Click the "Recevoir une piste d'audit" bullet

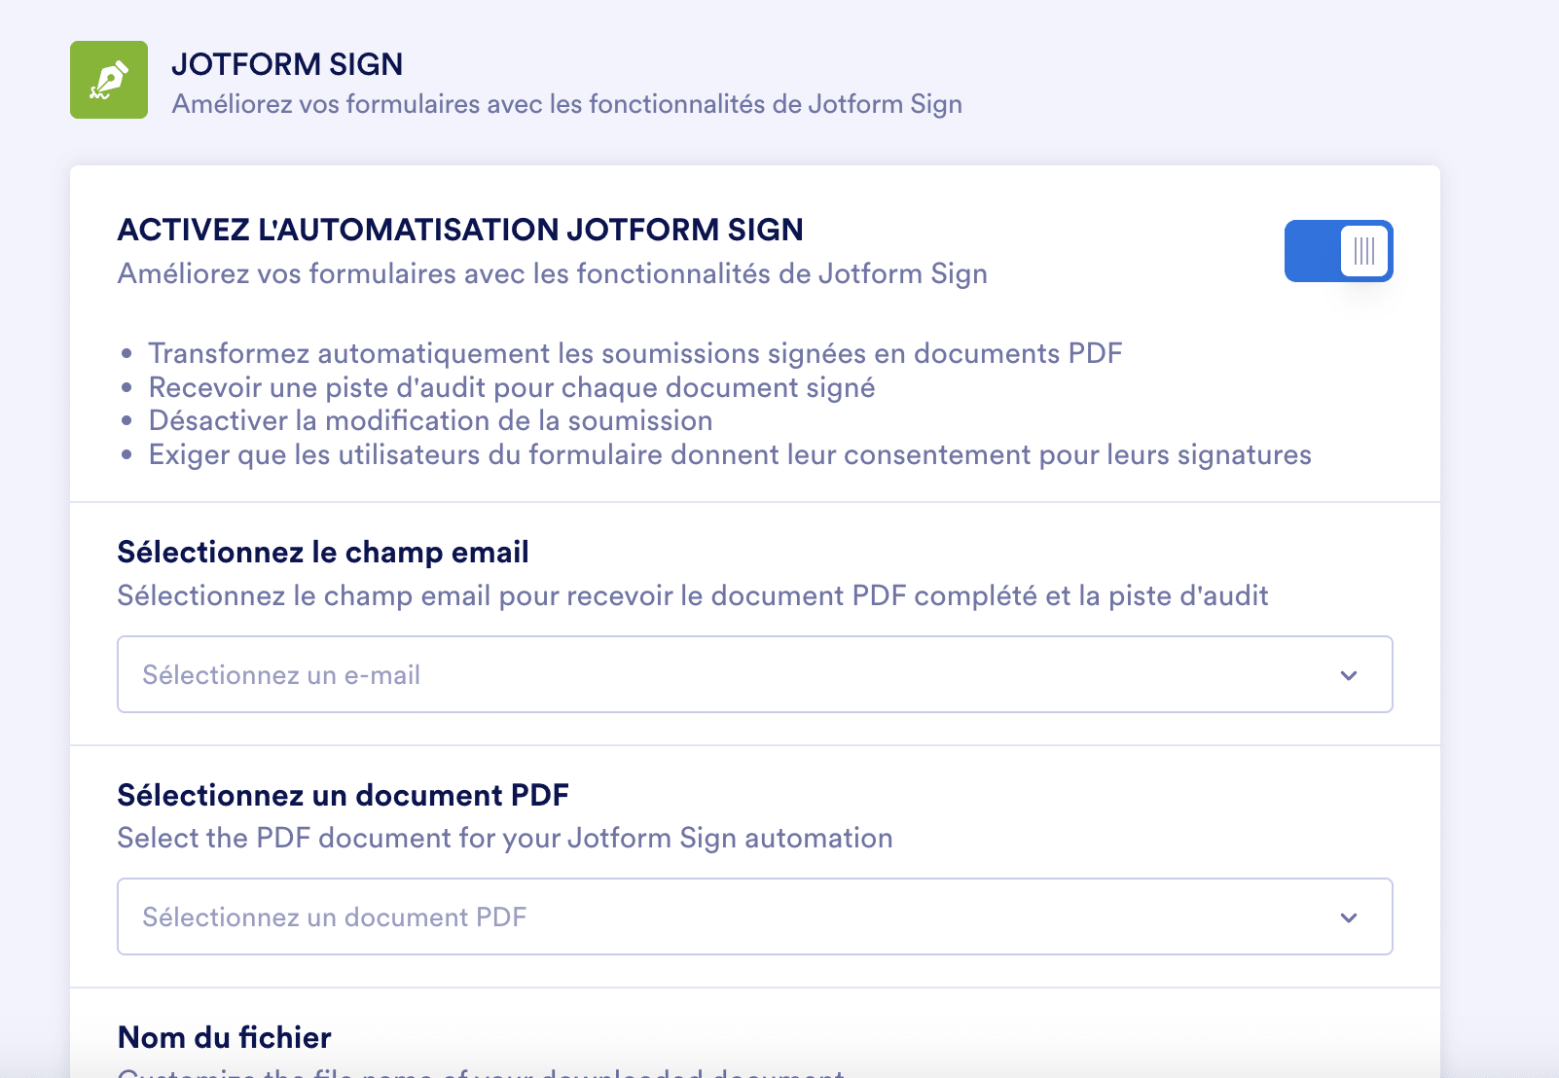click(x=511, y=387)
